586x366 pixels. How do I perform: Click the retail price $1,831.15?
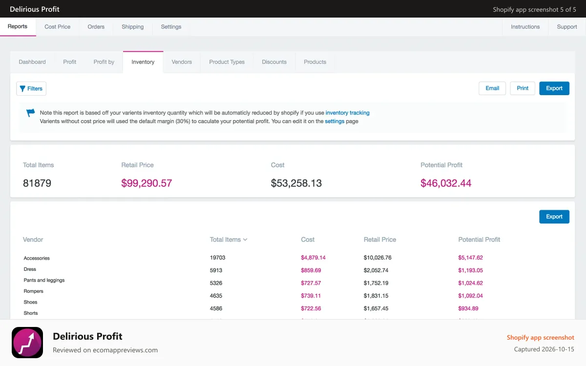[376, 296]
